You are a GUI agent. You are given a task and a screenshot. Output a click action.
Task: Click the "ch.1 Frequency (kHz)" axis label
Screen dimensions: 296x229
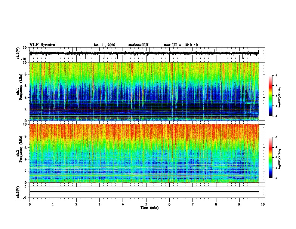tap(19, 87)
